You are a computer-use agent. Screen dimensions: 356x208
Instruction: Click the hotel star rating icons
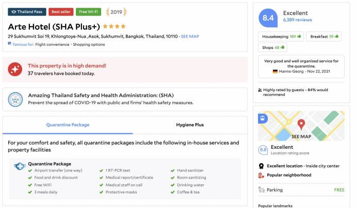tap(114, 26)
